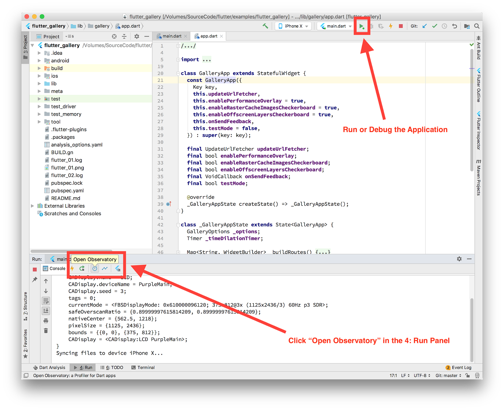Click the Git Revert arrow icon

point(455,26)
